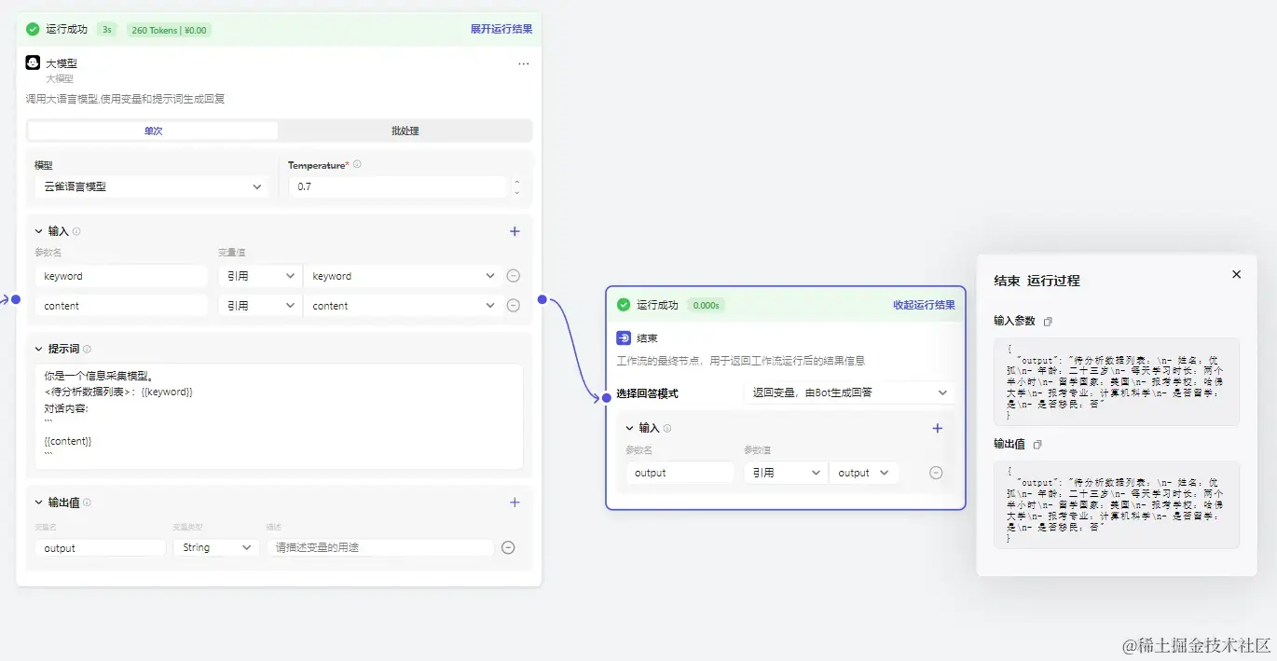The width and height of the screenshot is (1277, 661).
Task: Click the 输入参数 JSON code block
Action: click(1117, 381)
